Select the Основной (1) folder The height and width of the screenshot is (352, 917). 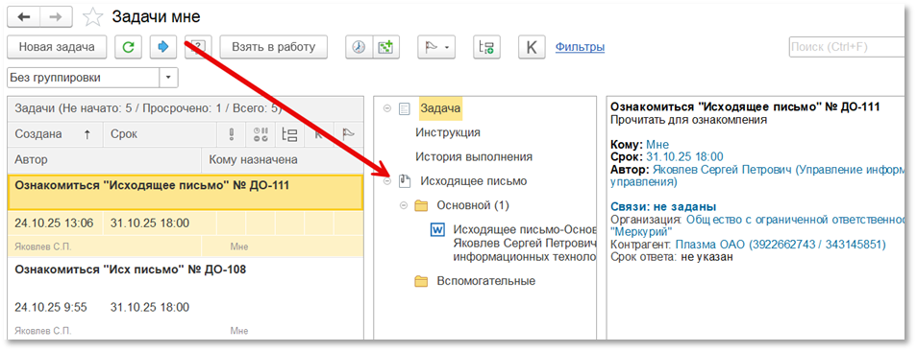point(473,205)
